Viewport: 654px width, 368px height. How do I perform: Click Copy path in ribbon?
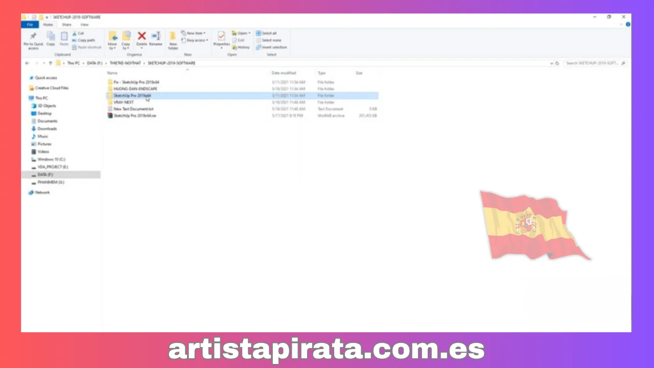pos(83,40)
